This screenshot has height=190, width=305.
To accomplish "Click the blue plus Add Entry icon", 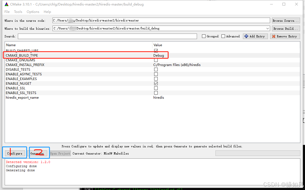I will coord(246,36).
